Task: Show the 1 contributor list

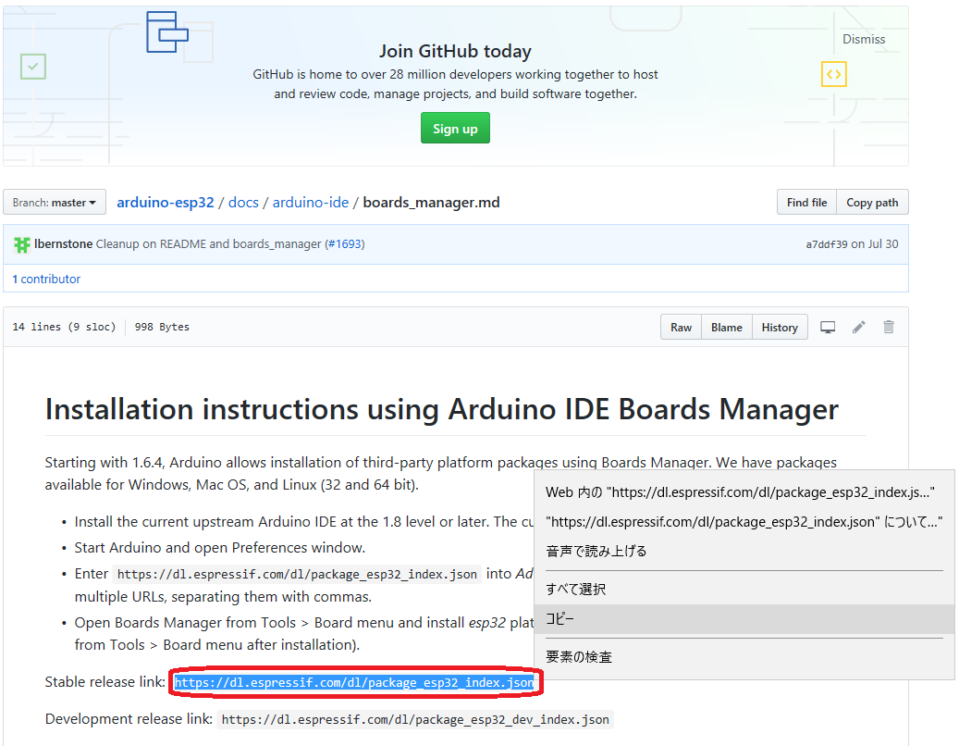Action: pos(46,280)
